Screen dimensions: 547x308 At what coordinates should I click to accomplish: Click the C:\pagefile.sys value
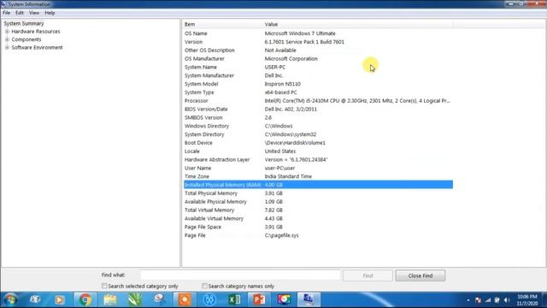click(281, 235)
